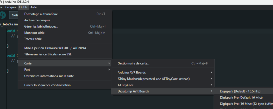
Task: Click the green upload arrow button
Action: (x=2, y=15)
